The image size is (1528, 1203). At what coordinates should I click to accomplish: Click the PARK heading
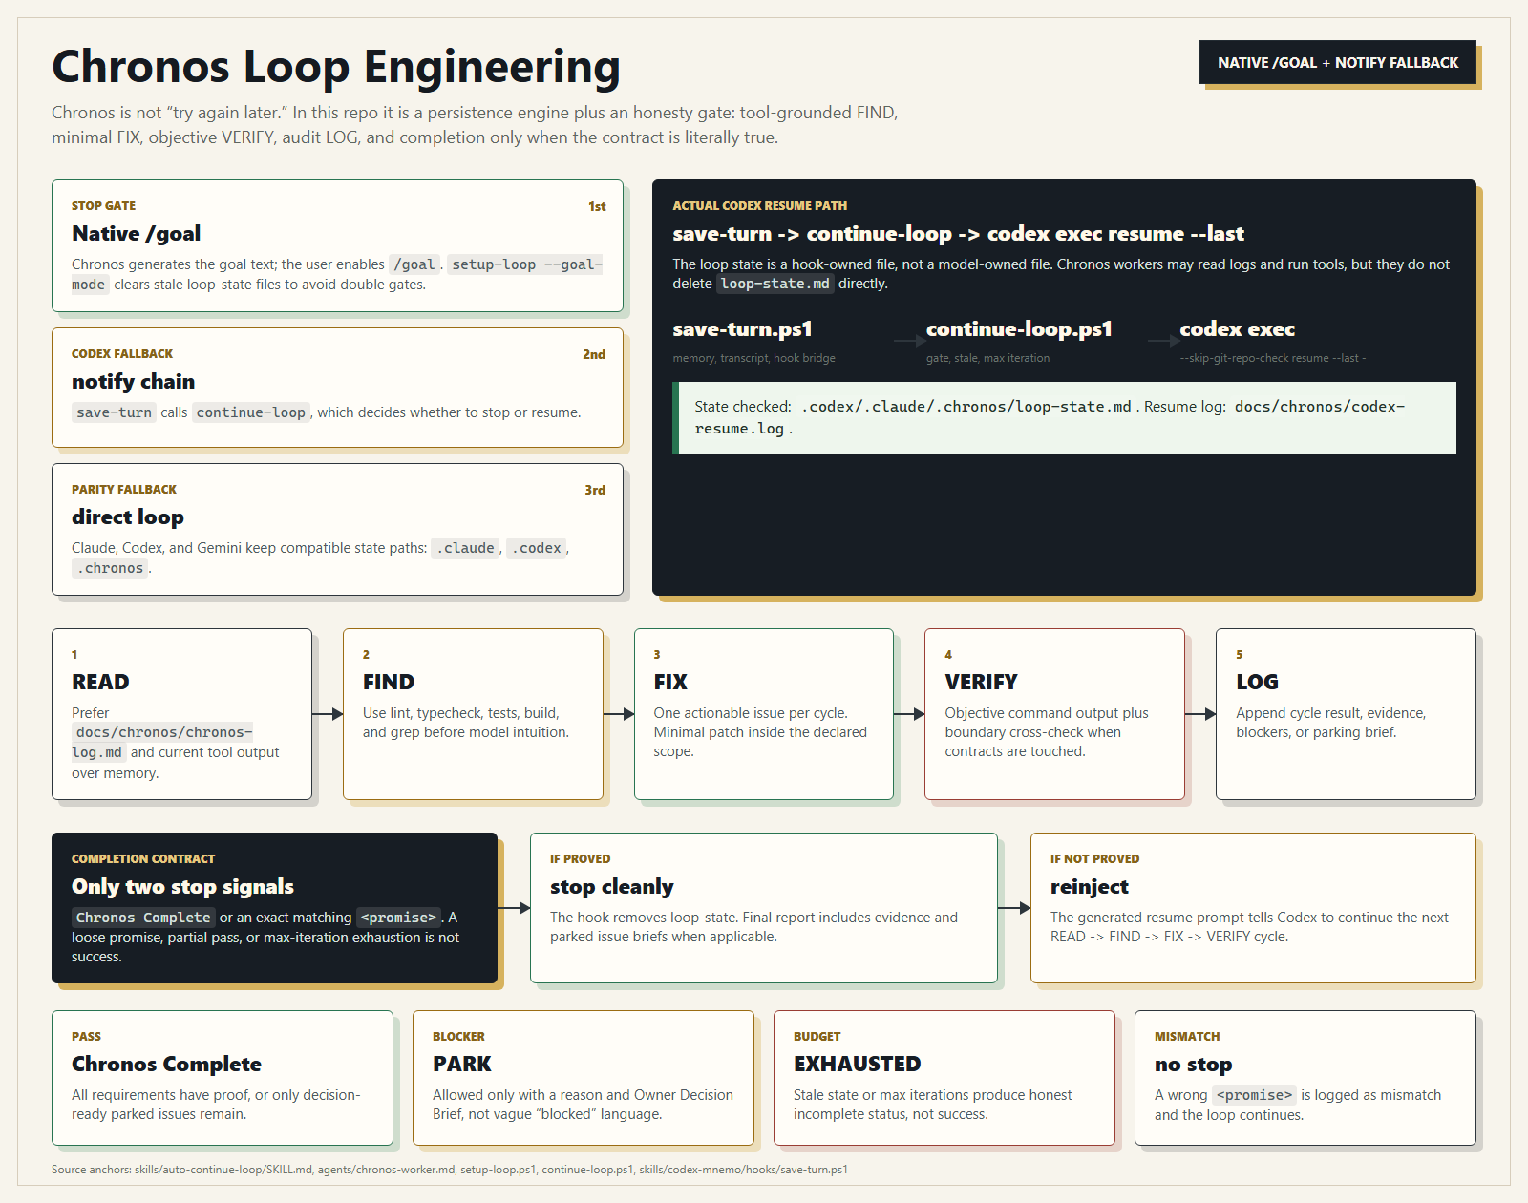461,1065
